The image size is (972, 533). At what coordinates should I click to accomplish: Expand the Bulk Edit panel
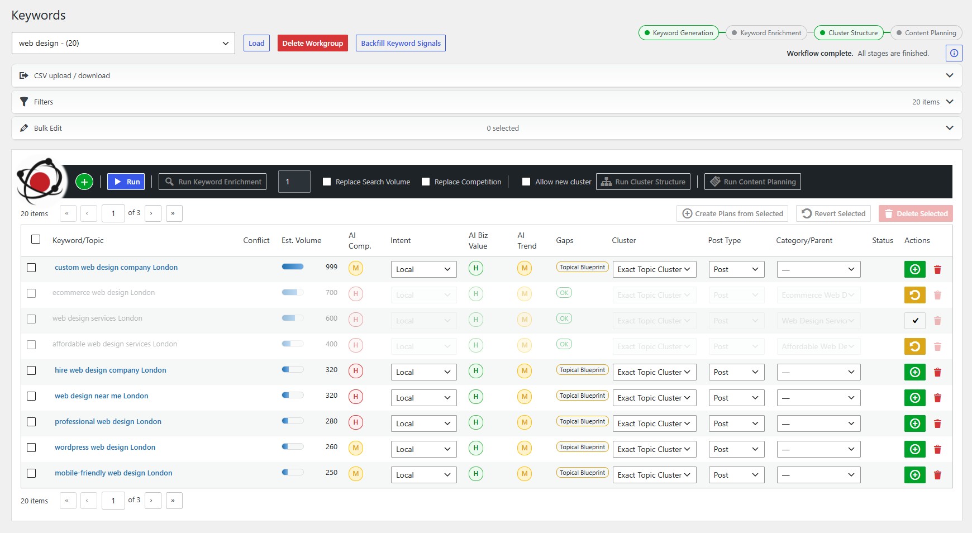[x=487, y=128]
